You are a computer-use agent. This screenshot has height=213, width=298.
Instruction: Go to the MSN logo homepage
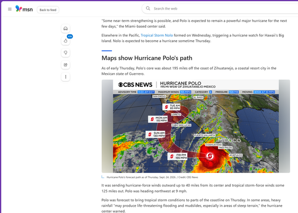(x=24, y=9)
